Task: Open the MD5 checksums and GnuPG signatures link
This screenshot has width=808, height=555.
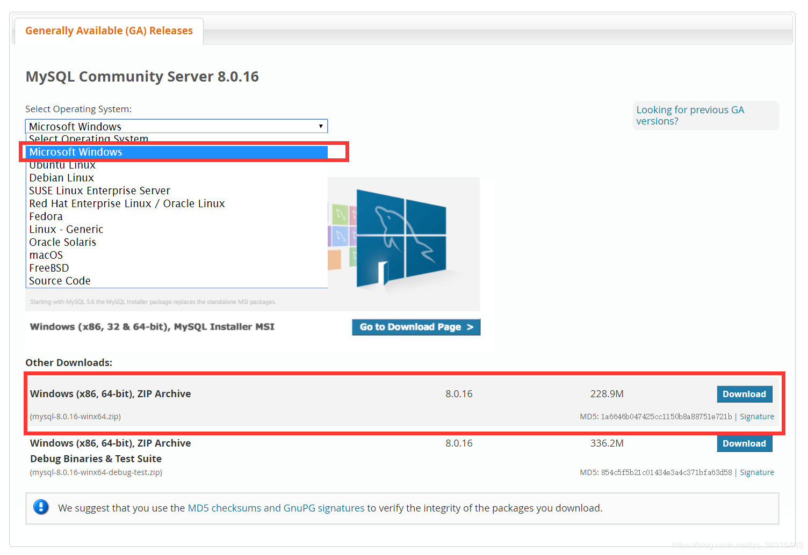Action: point(276,508)
